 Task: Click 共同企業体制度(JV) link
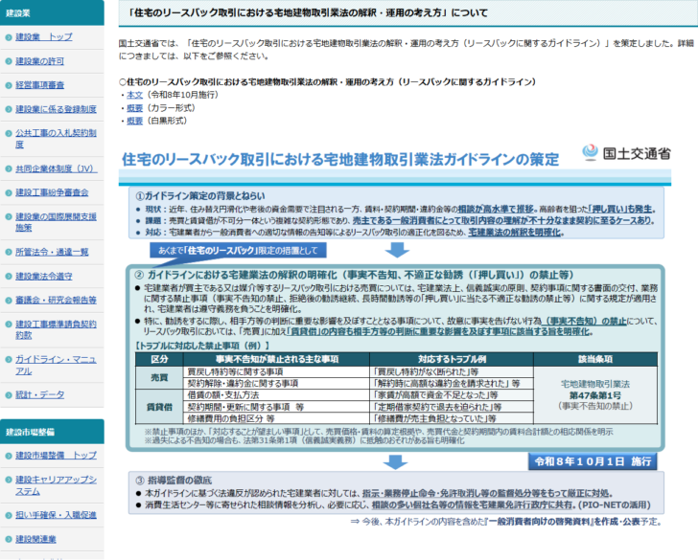coord(56,168)
